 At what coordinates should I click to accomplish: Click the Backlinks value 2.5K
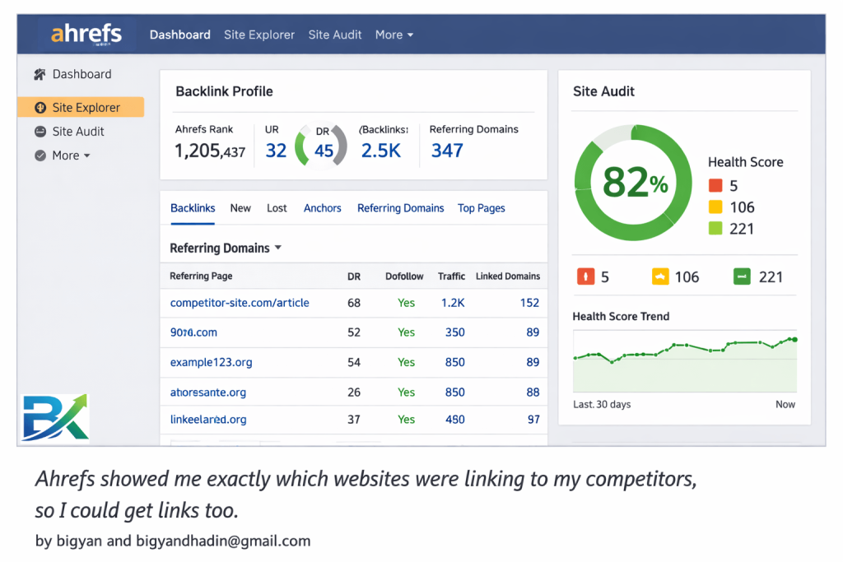[380, 151]
